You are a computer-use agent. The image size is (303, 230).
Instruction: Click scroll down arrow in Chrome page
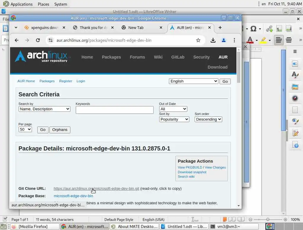(x=239, y=206)
